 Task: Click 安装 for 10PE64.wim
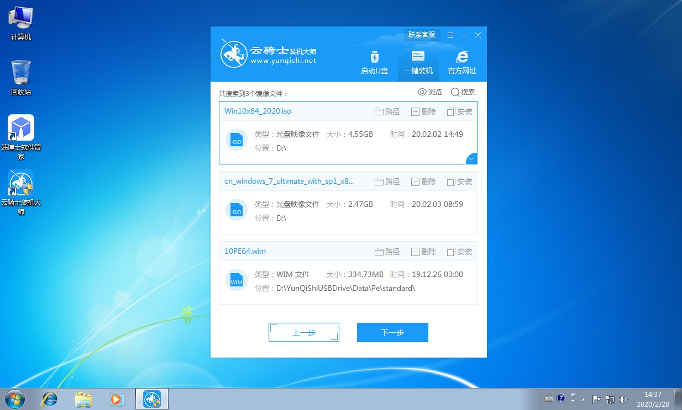[x=459, y=252]
